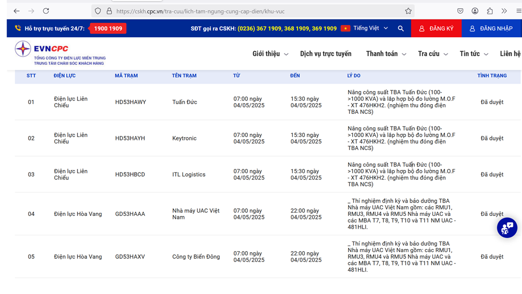Click the browser reload page icon
This screenshot has width=522, height=294.
(46, 11)
